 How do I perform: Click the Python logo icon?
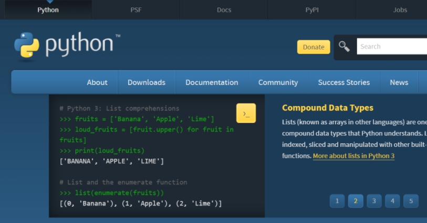[x=27, y=45]
